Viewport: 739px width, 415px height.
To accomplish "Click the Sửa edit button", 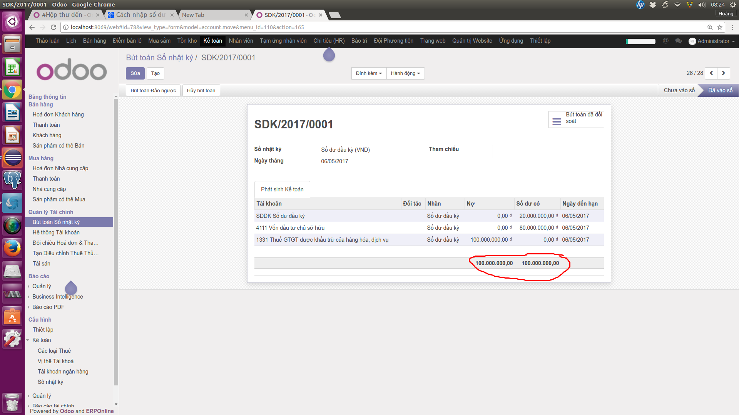I will [135, 73].
